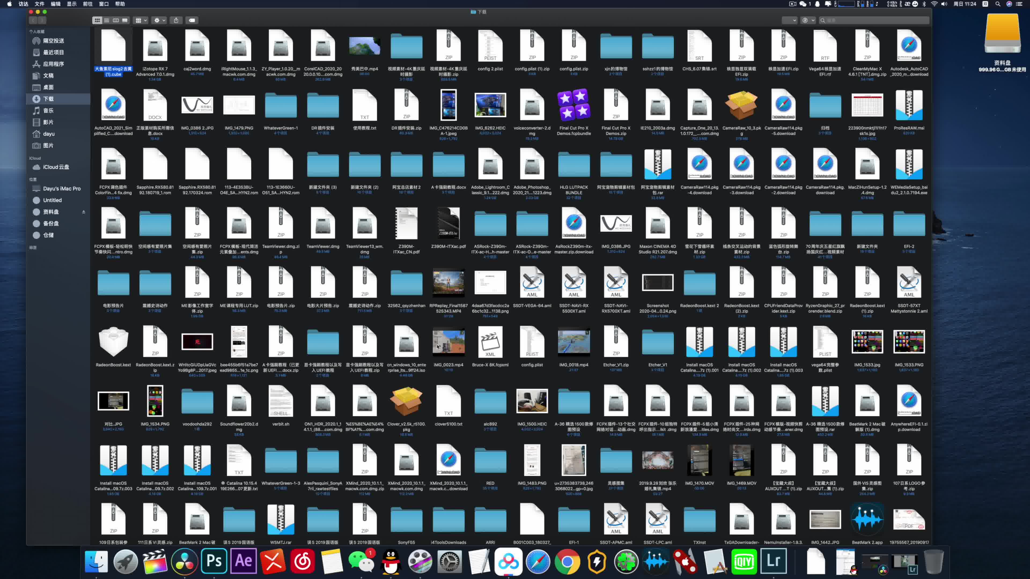Open Google Chrome from the Dock
This screenshot has height=579, width=1030.
click(x=567, y=561)
